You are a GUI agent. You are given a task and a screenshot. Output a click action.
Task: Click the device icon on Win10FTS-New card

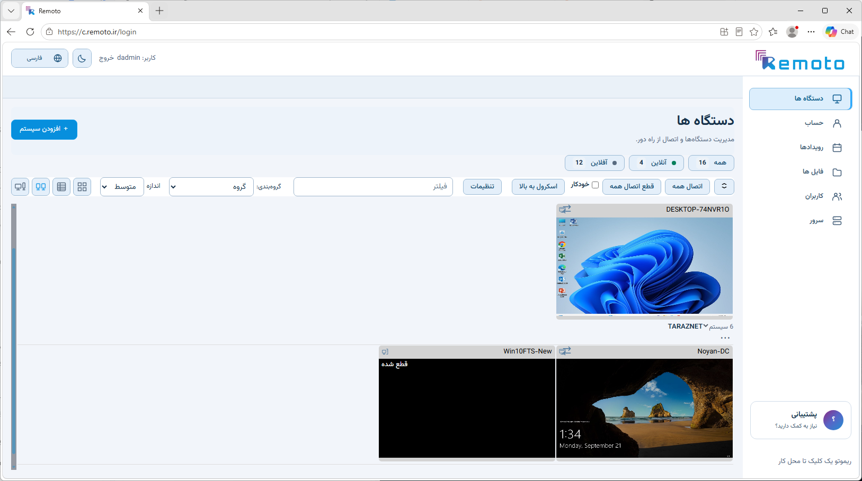tap(385, 352)
